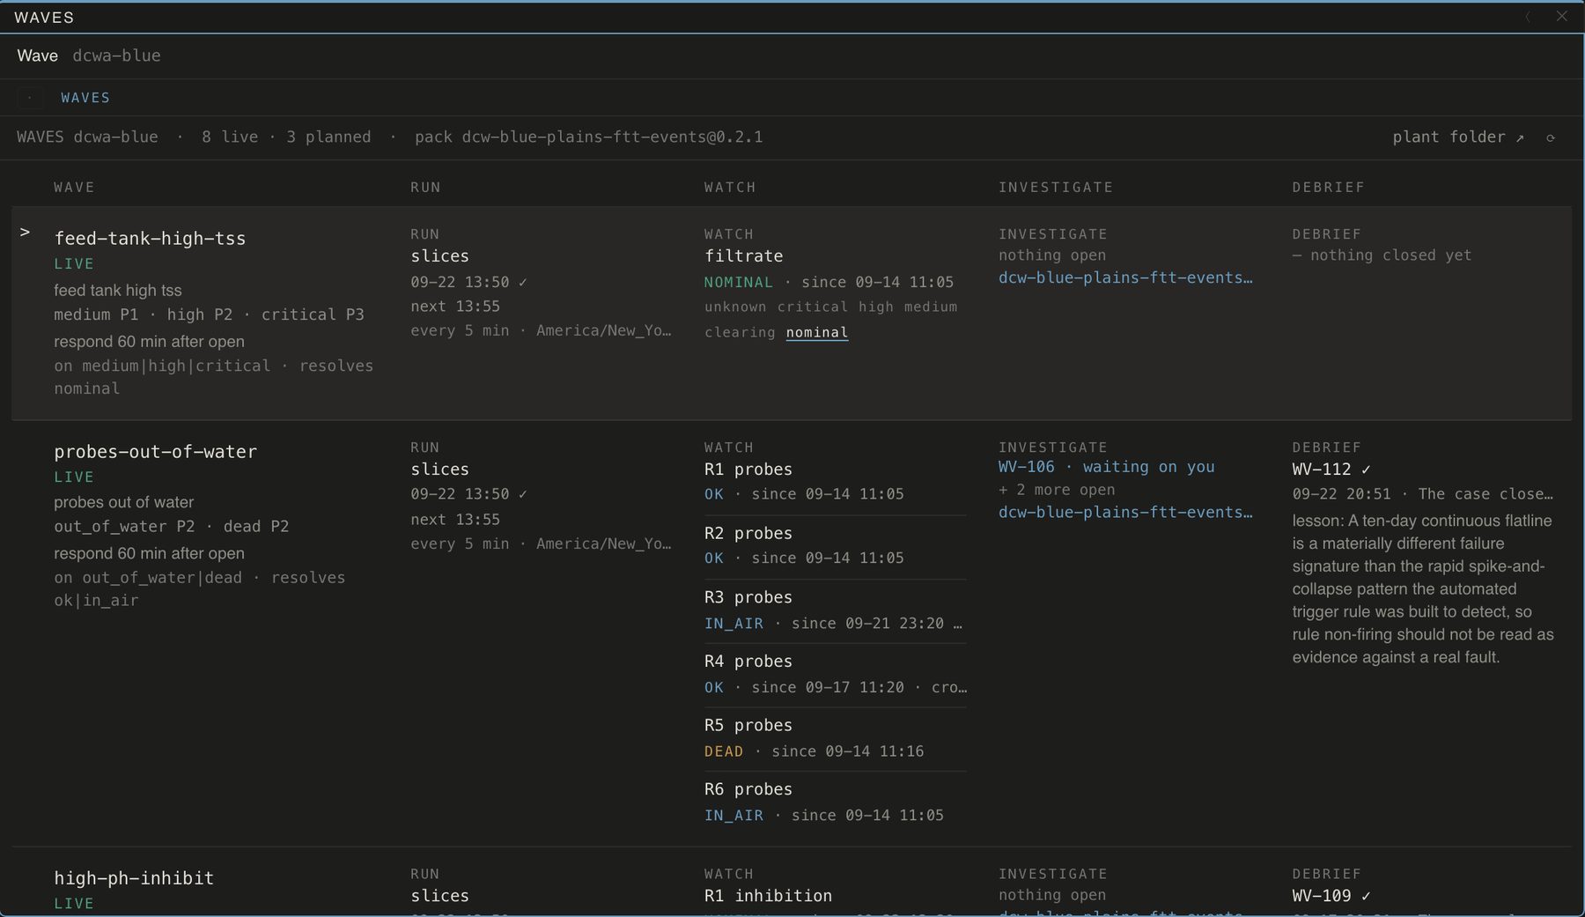Click the INVESTIGATE column header
Viewport: 1585px width, 917px height.
[x=1056, y=188]
